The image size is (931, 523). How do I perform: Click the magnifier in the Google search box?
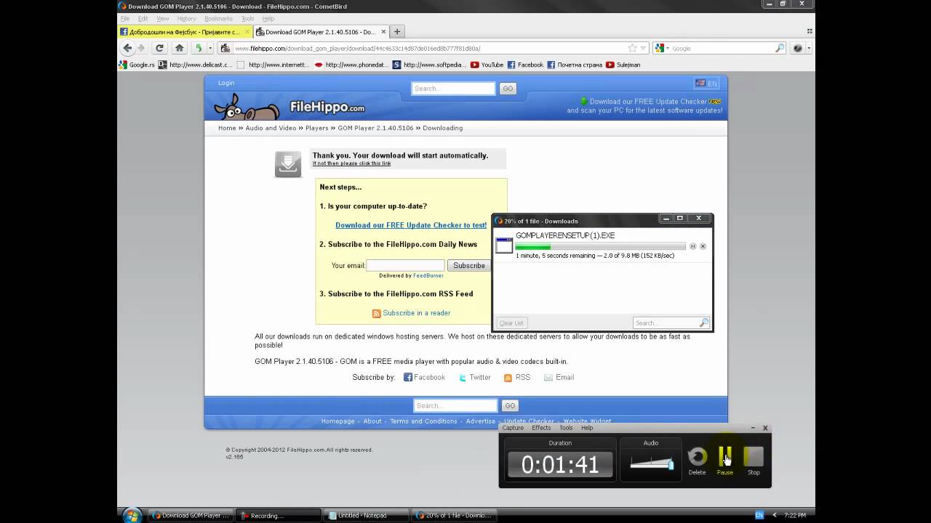[x=780, y=48]
